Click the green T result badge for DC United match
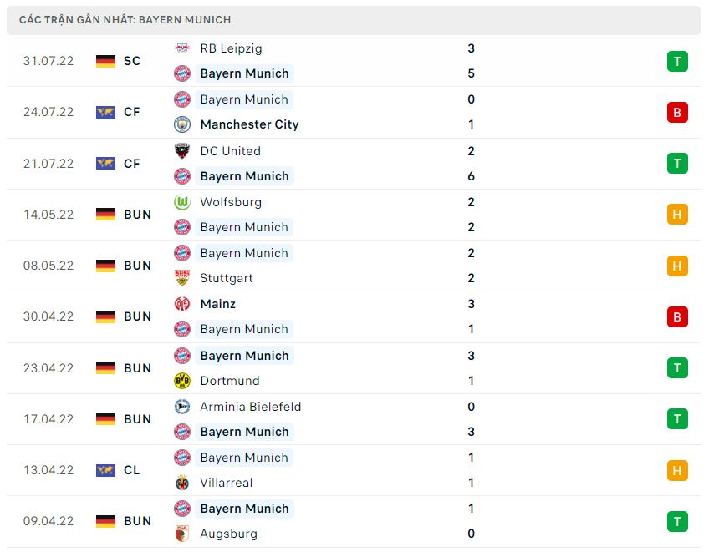 click(x=677, y=164)
